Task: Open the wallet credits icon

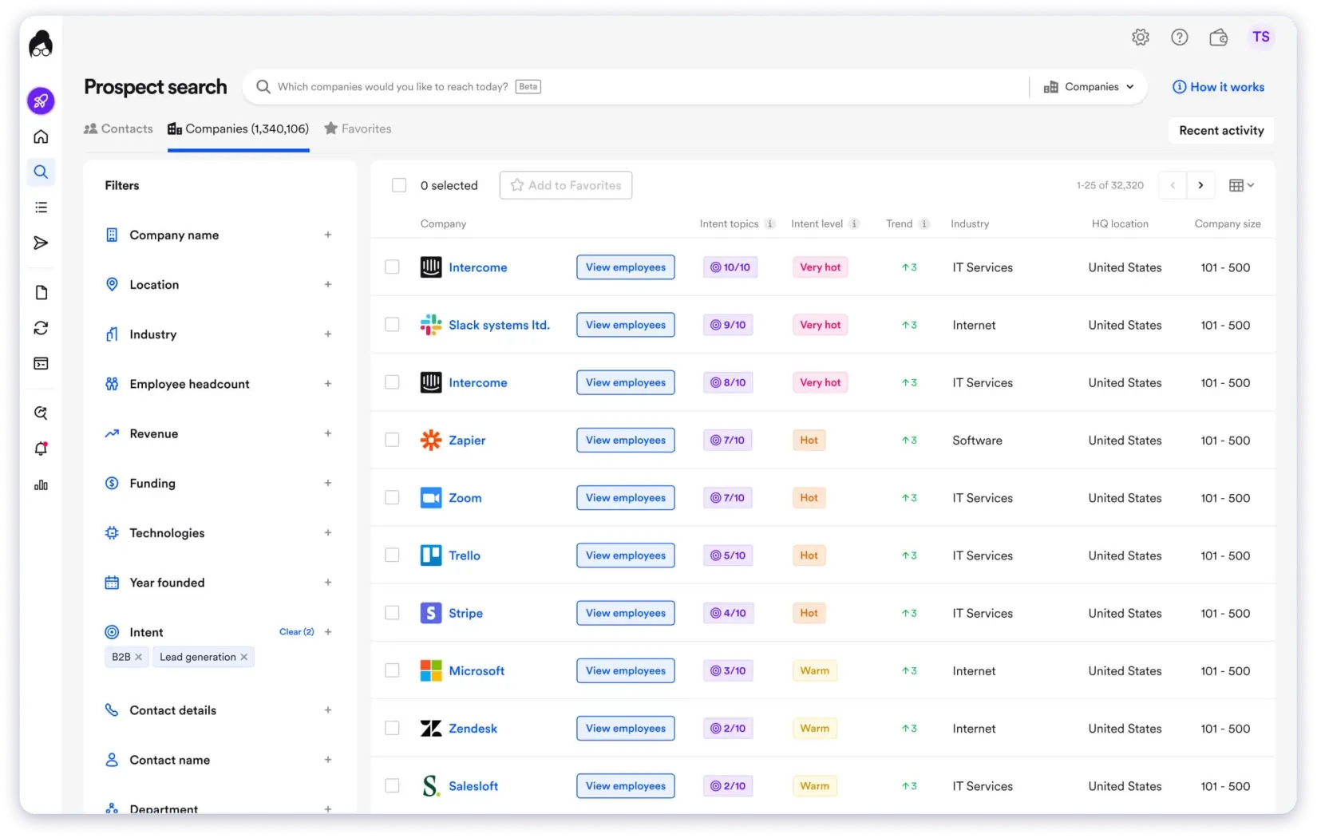Action: pyautogui.click(x=1218, y=38)
